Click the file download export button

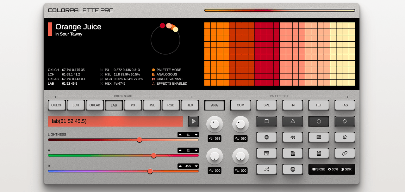293,153
